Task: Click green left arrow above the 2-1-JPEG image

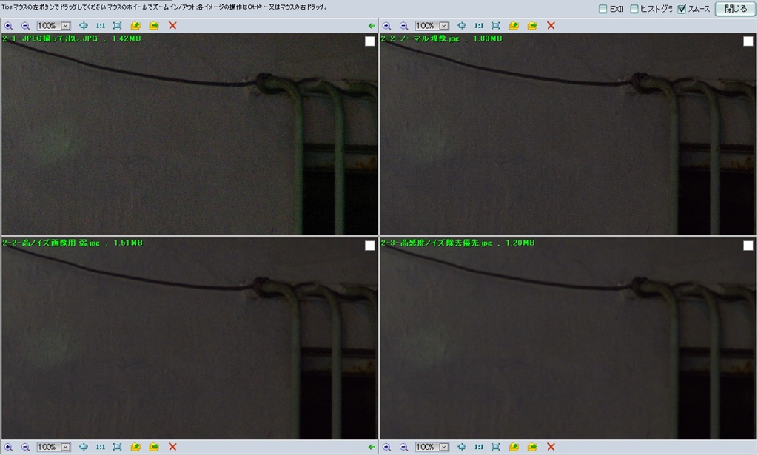Action: point(372,26)
